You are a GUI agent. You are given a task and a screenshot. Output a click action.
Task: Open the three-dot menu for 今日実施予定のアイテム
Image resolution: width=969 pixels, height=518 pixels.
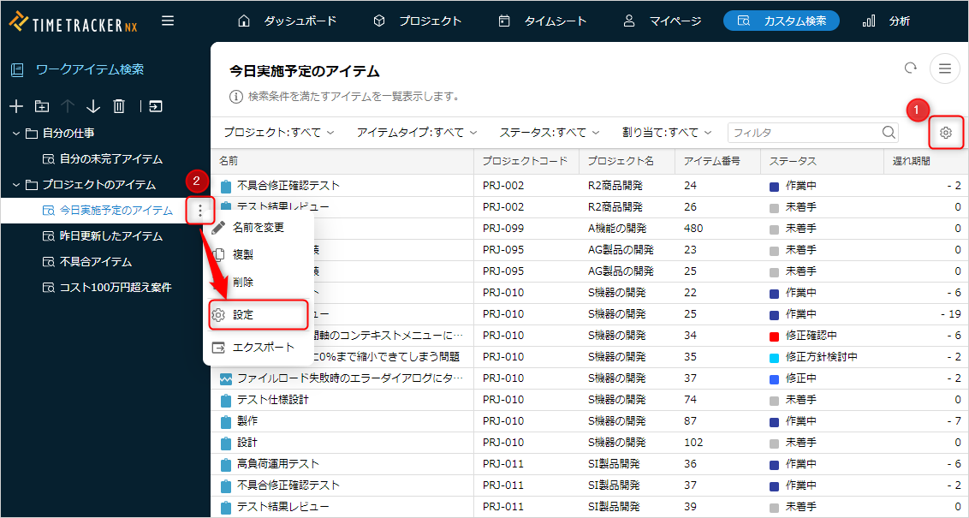199,211
